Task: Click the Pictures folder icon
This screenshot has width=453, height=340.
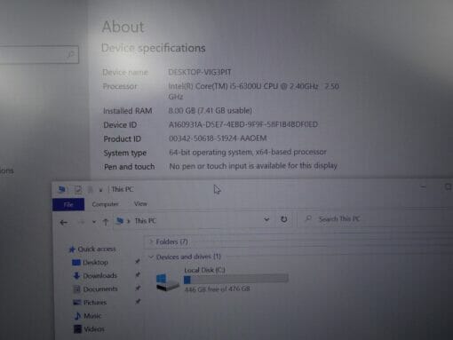Action: tap(77, 302)
